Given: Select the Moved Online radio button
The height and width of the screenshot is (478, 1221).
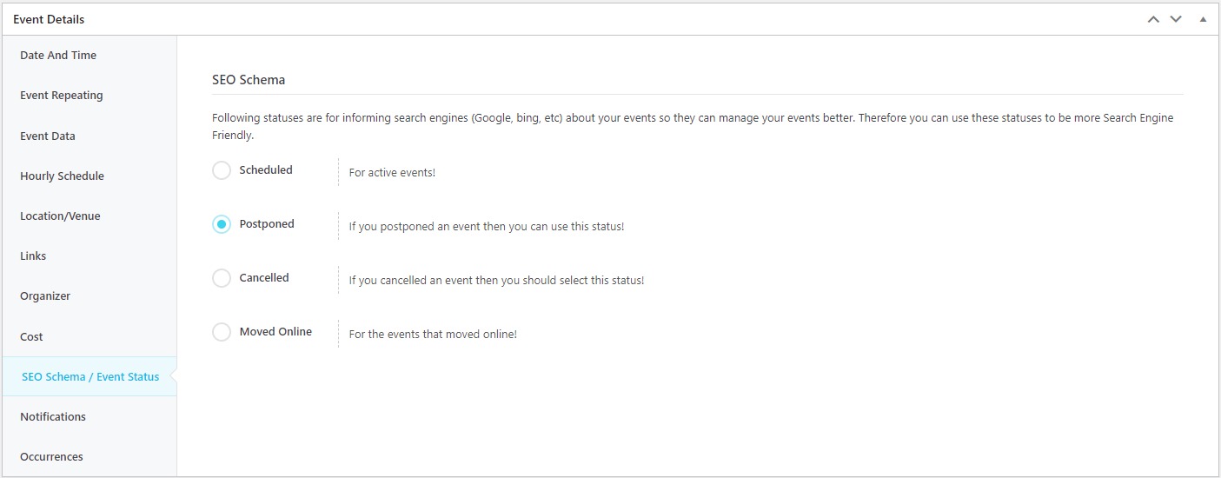Looking at the screenshot, I should click(x=222, y=332).
